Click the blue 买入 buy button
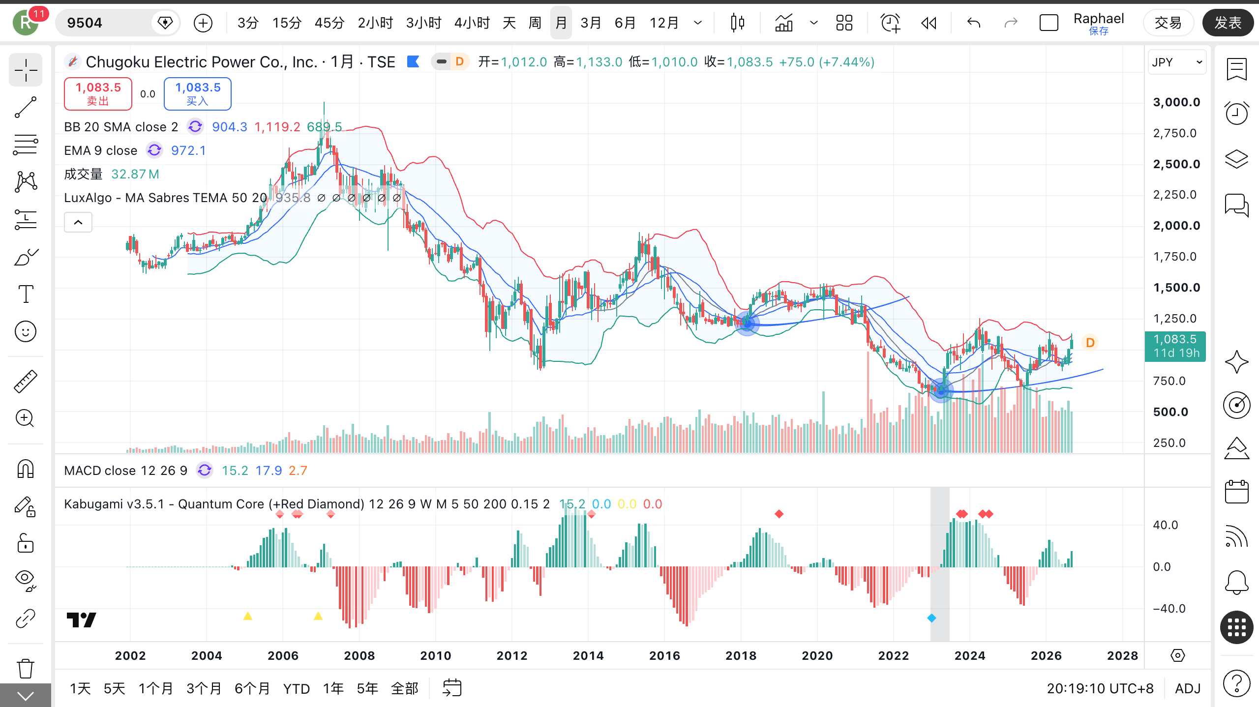This screenshot has height=707, width=1259. (198, 93)
